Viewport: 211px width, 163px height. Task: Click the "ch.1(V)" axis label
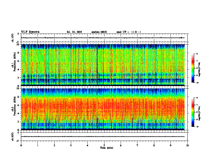click(x=13, y=38)
